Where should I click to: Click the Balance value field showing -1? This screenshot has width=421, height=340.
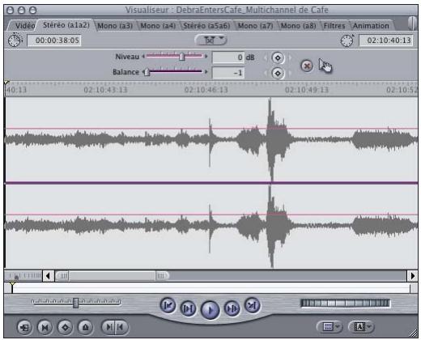tap(228, 73)
